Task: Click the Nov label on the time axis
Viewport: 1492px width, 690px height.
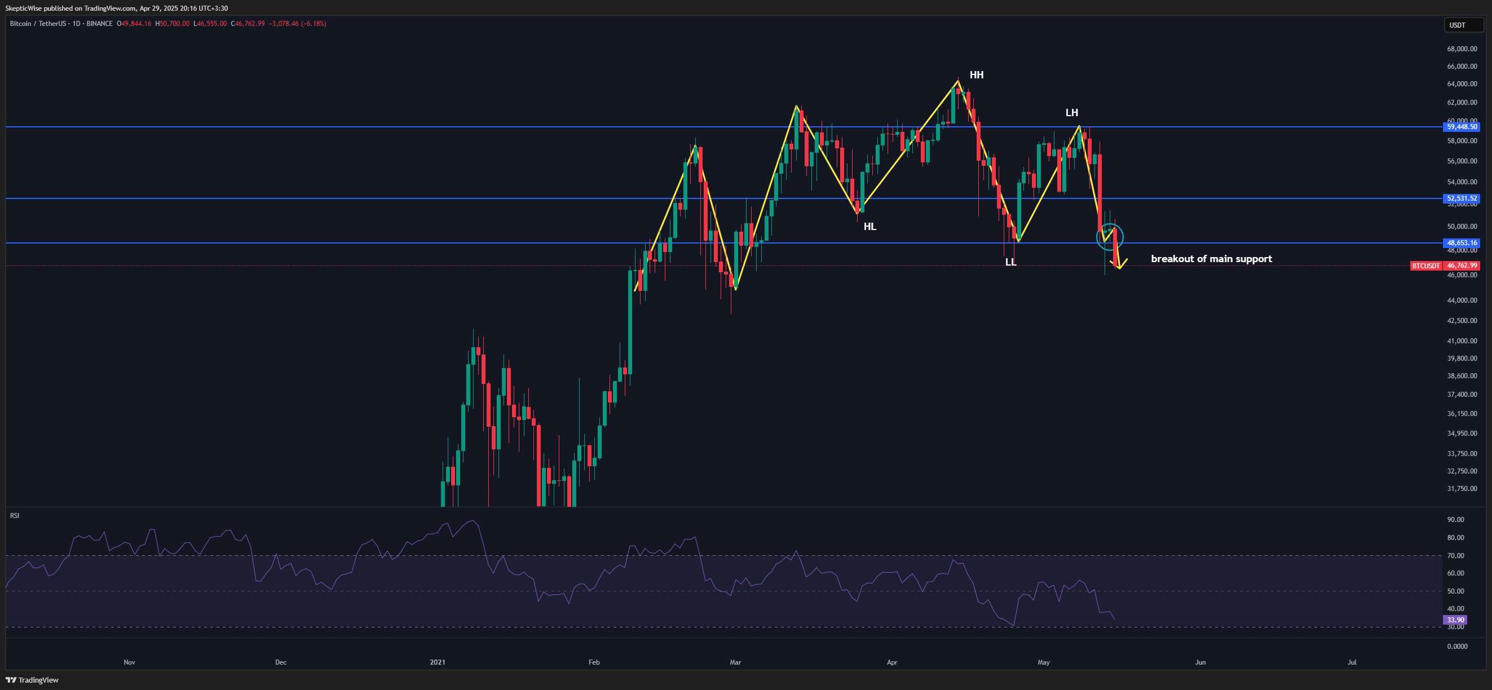Action: point(129,662)
